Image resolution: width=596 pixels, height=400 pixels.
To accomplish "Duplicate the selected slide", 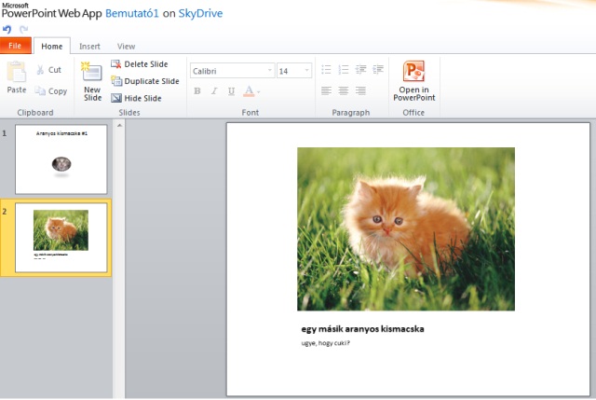I will click(145, 81).
